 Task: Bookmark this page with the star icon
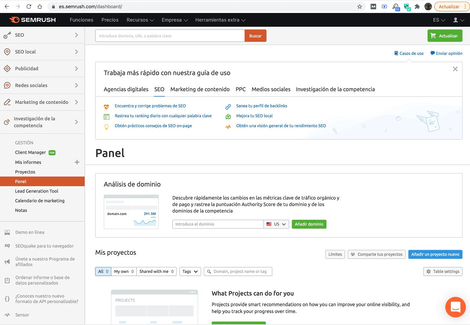pos(360,7)
